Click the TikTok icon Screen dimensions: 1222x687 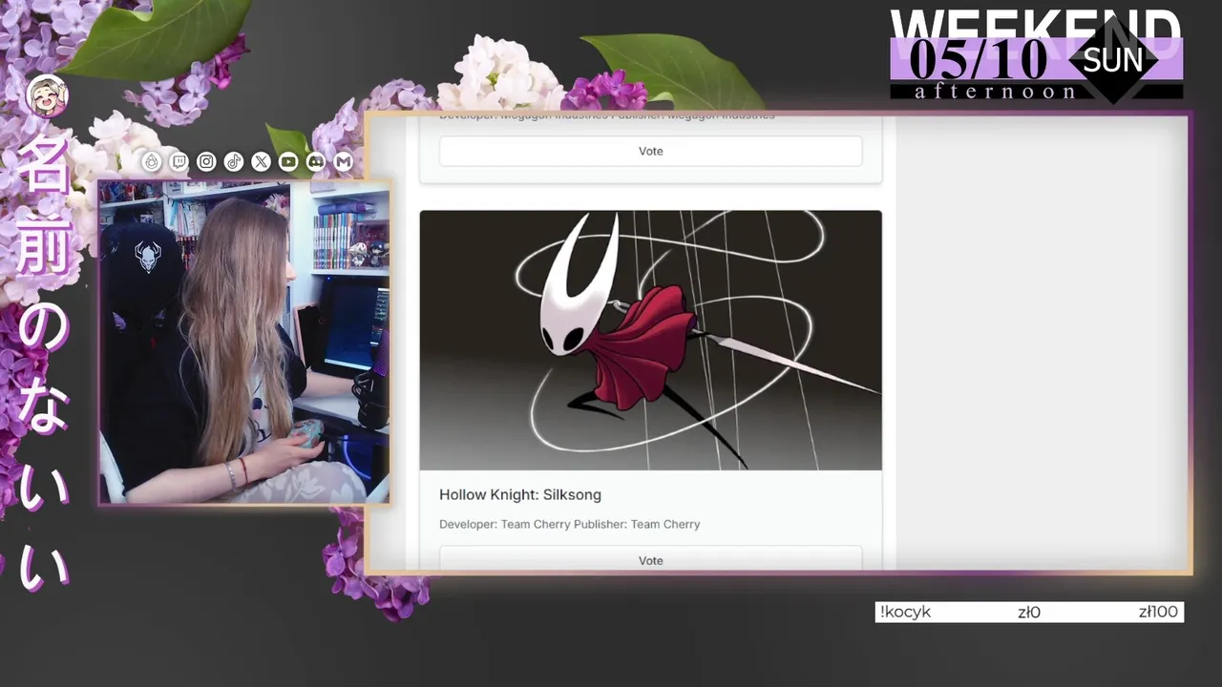234,162
